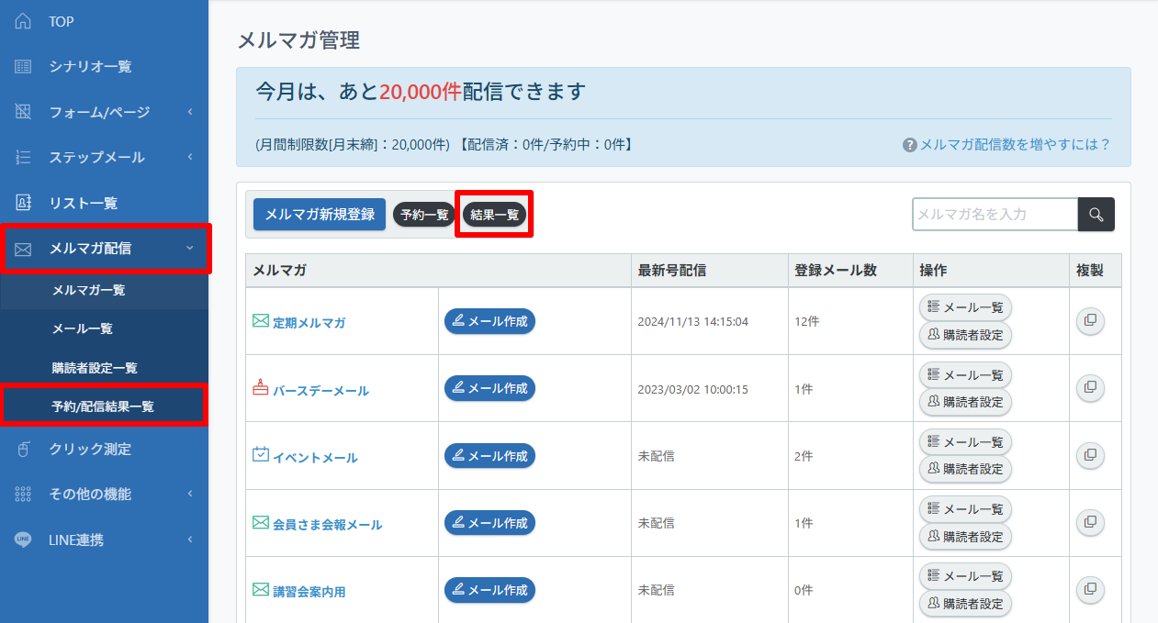Click copy icon in イベントメール row
The height and width of the screenshot is (623, 1158).
pos(1090,455)
